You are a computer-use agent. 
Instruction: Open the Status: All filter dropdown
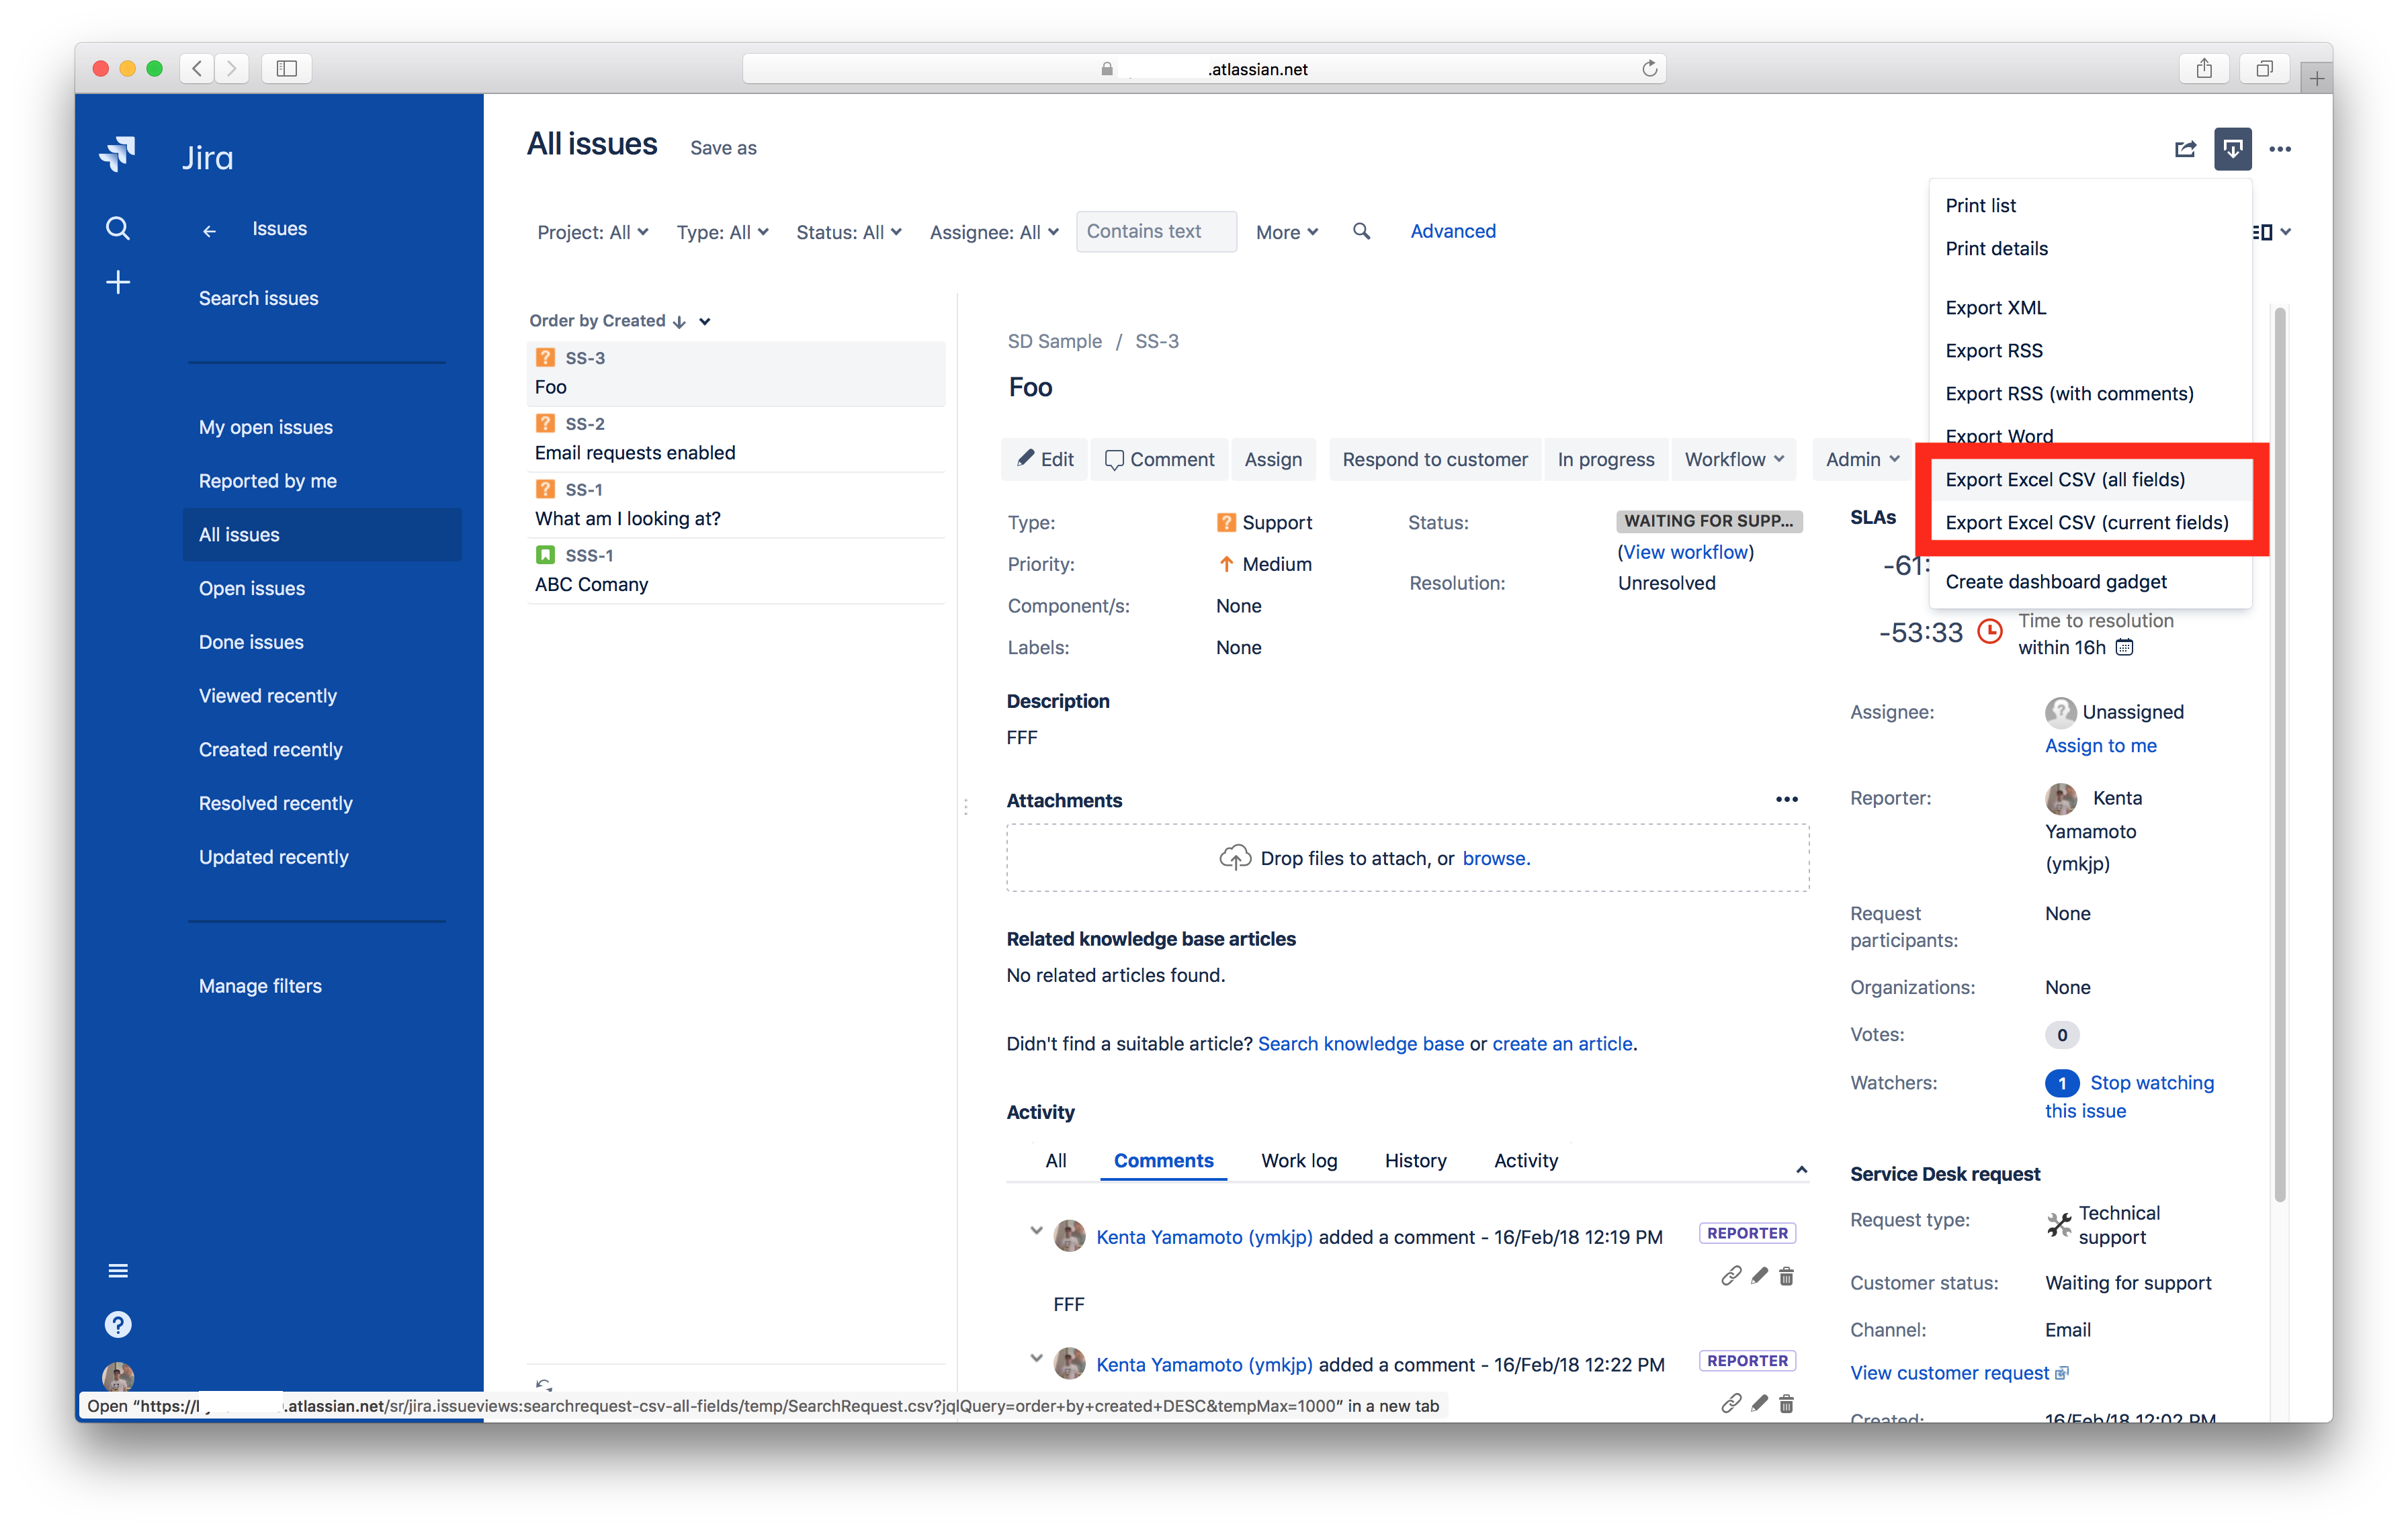click(848, 231)
